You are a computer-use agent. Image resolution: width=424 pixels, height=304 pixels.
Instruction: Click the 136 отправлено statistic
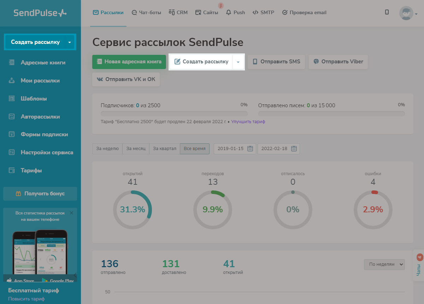point(113,267)
